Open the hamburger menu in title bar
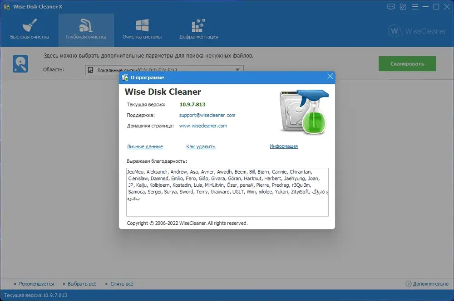This screenshot has width=454, height=301. coord(415,7)
